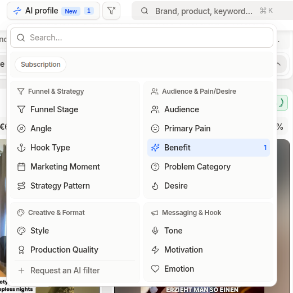Select Marketing Moment filter
Image resolution: width=293 pixels, height=293 pixels.
(x=75, y=167)
